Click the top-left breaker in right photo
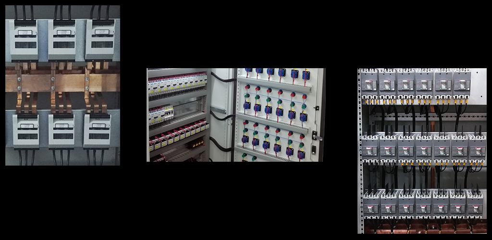 click(370, 84)
